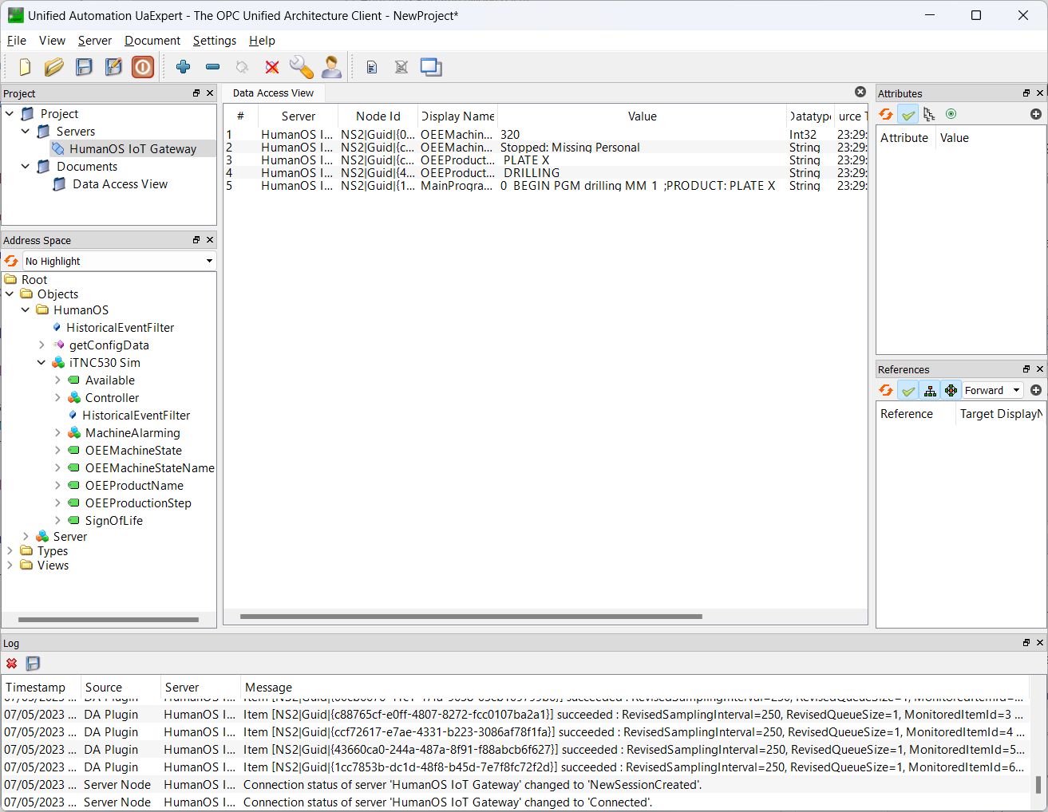This screenshot has width=1048, height=812.
Task: Open the File menu
Action: 17,41
